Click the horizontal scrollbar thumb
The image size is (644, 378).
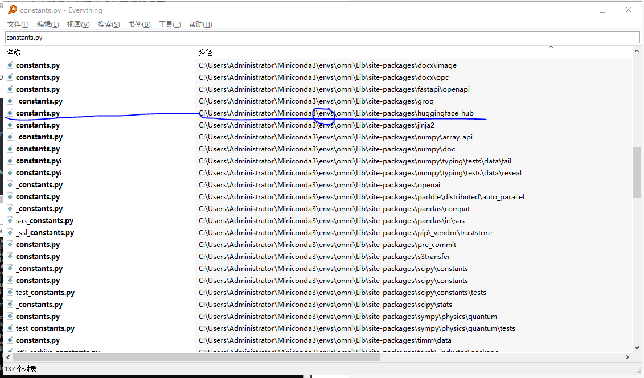click(196, 357)
